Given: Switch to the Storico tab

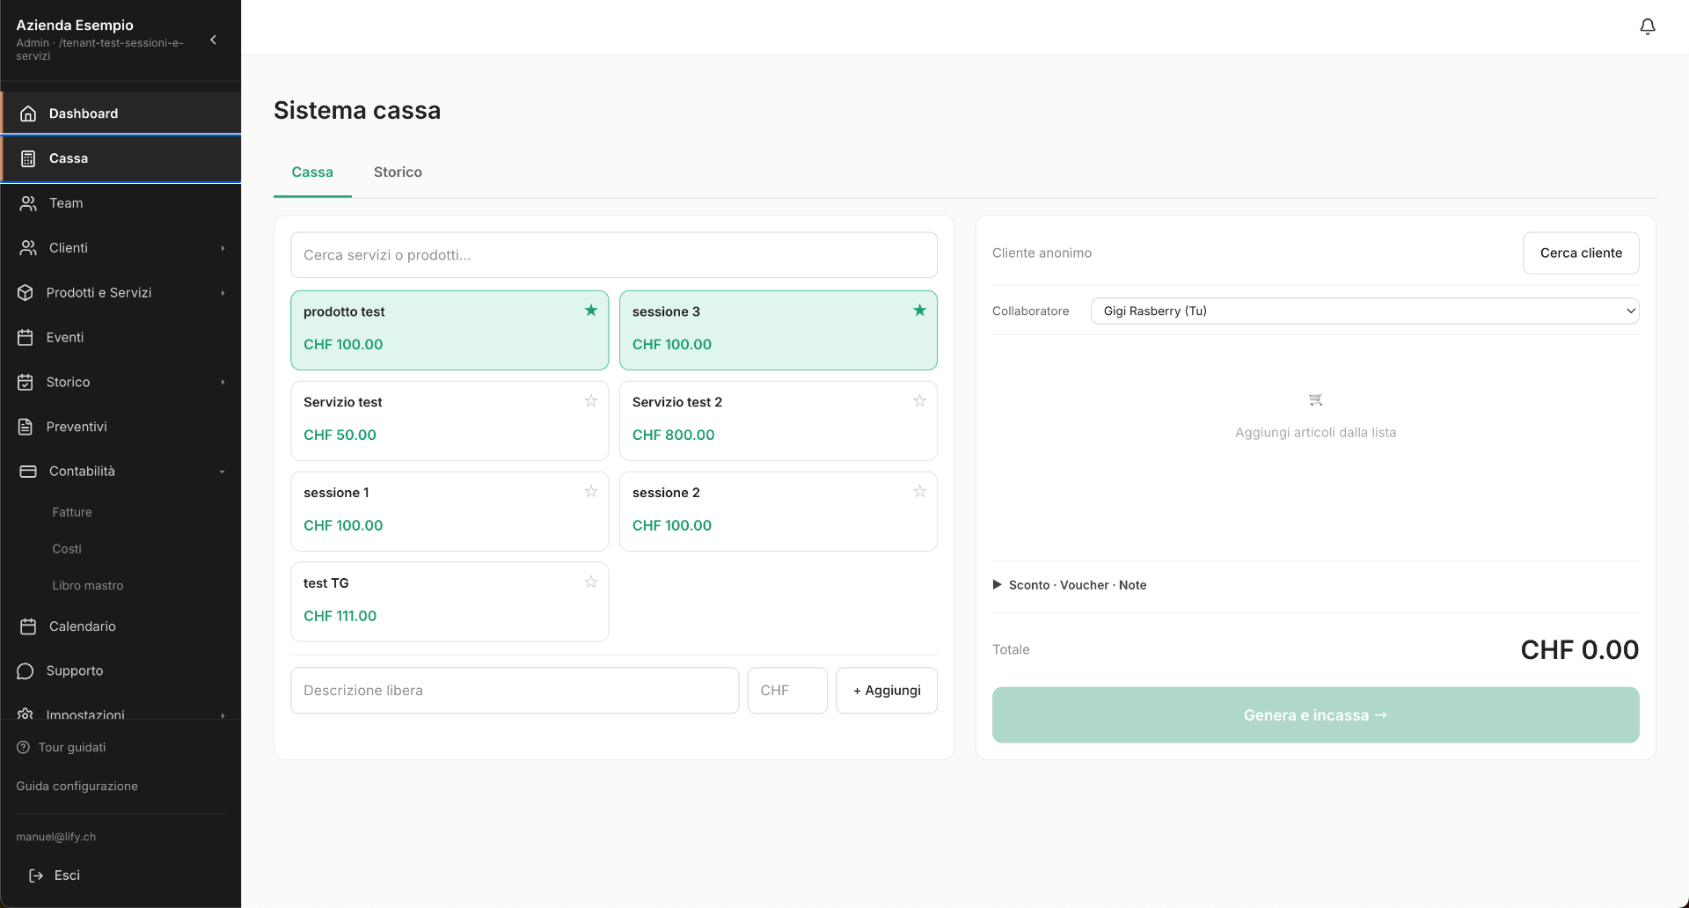Looking at the screenshot, I should click(398, 172).
